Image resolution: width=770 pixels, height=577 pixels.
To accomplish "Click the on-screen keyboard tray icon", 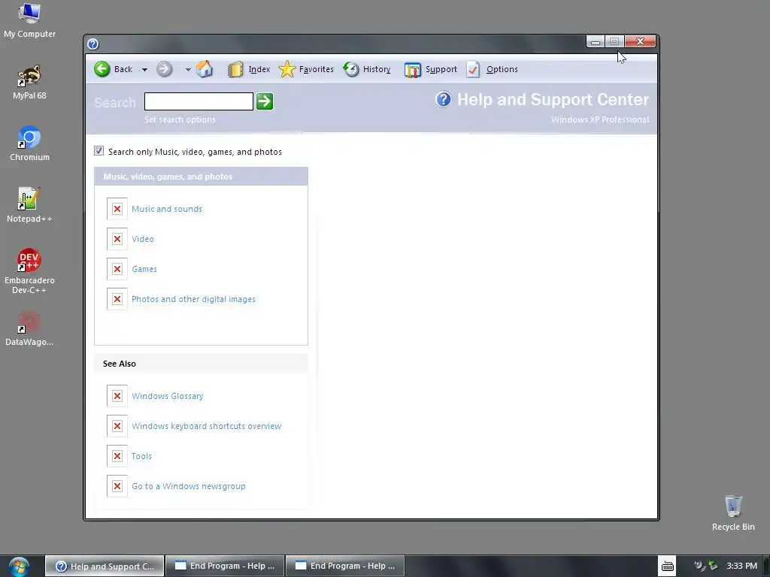I will 668,566.
